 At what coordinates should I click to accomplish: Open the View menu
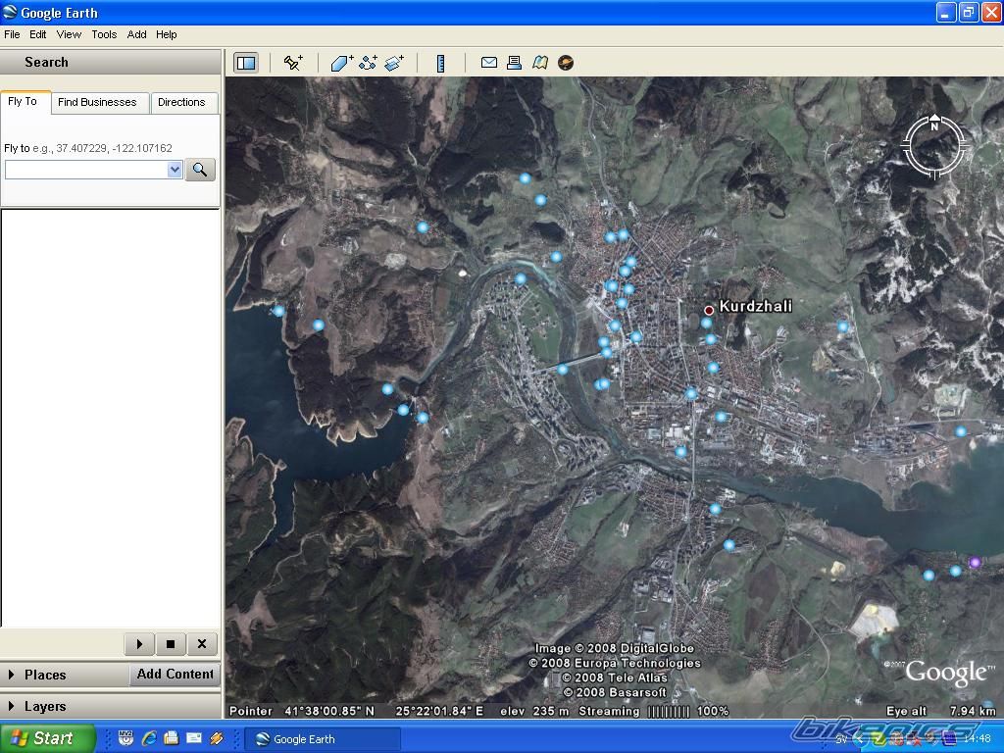(x=69, y=34)
